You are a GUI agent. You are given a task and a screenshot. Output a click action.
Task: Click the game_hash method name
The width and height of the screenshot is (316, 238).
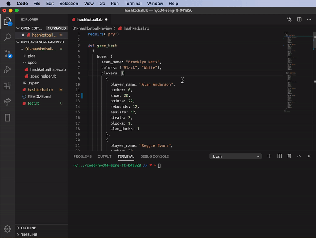107,45
